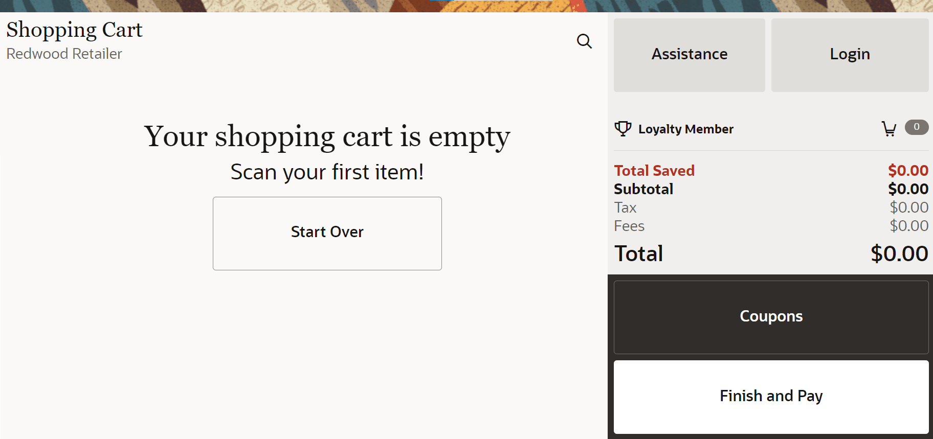The height and width of the screenshot is (439, 933).
Task: Click the Total amount of $0.00
Action: coord(899,253)
